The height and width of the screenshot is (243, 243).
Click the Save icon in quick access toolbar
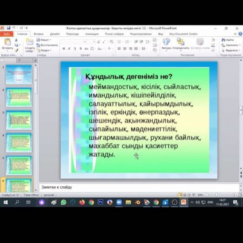(x=9, y=28)
